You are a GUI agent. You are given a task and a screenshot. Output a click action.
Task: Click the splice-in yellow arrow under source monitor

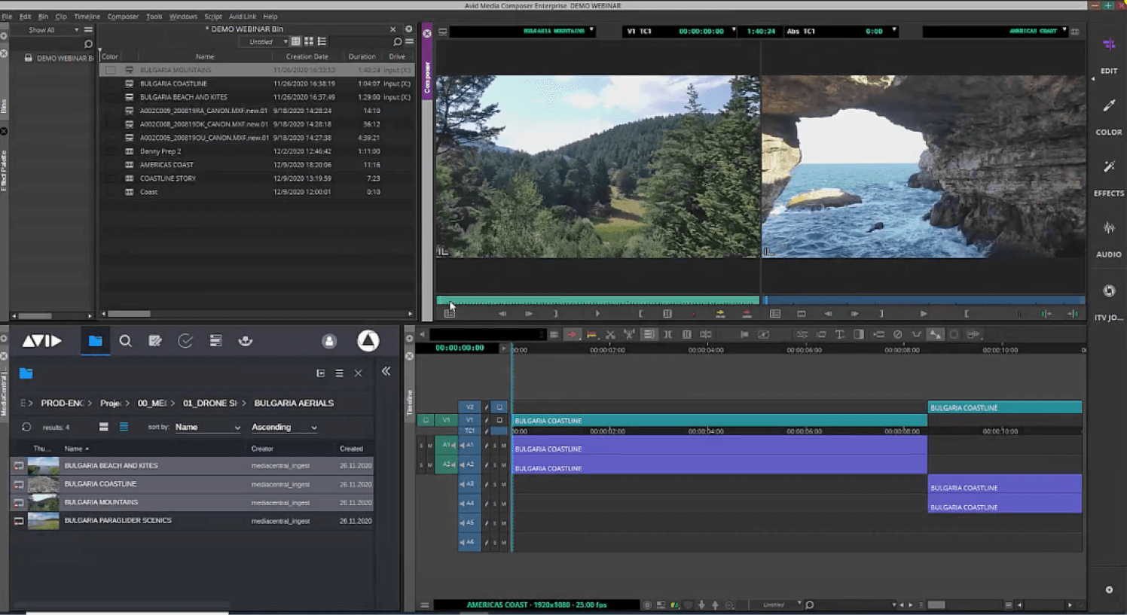click(x=720, y=313)
